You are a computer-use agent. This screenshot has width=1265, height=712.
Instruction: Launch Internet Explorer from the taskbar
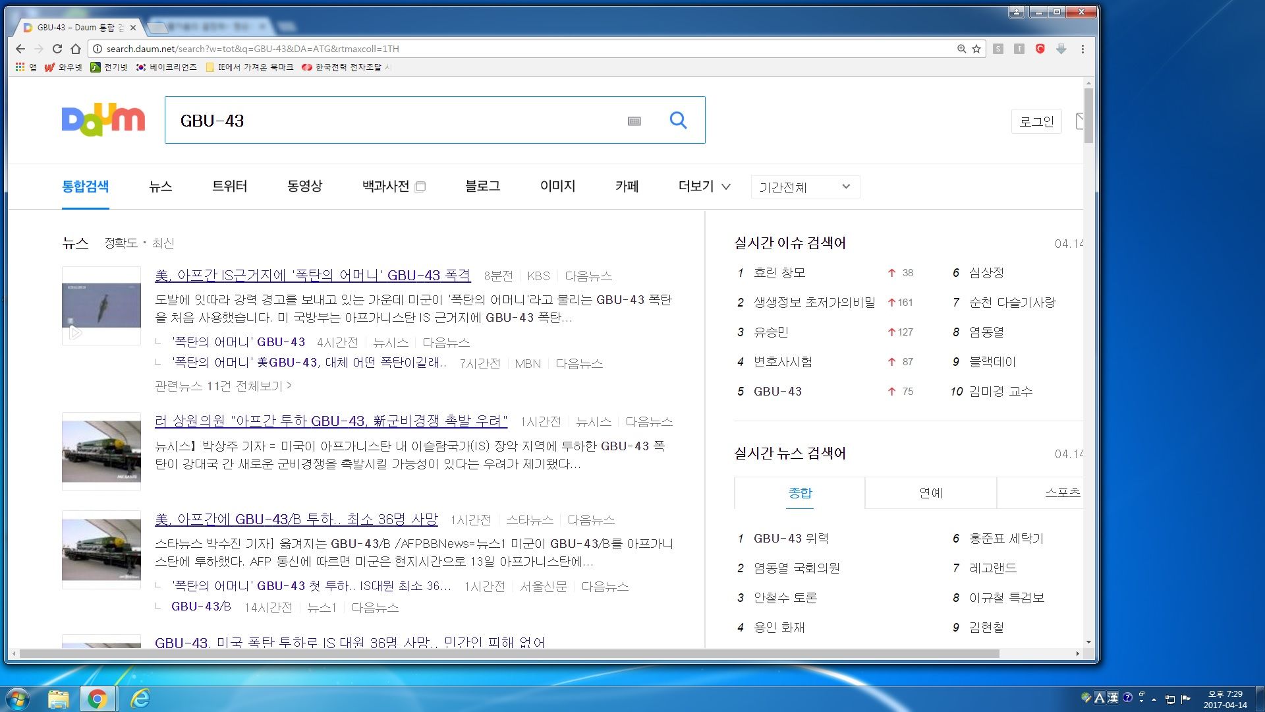coord(140,699)
